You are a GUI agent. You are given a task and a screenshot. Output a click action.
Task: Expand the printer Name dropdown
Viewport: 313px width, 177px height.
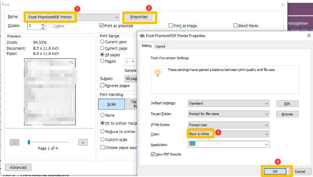click(117, 18)
